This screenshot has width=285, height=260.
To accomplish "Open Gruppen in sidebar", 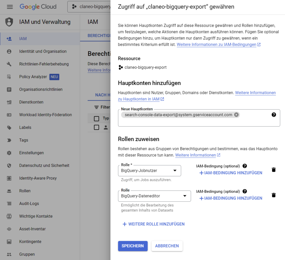I will 27,254.
